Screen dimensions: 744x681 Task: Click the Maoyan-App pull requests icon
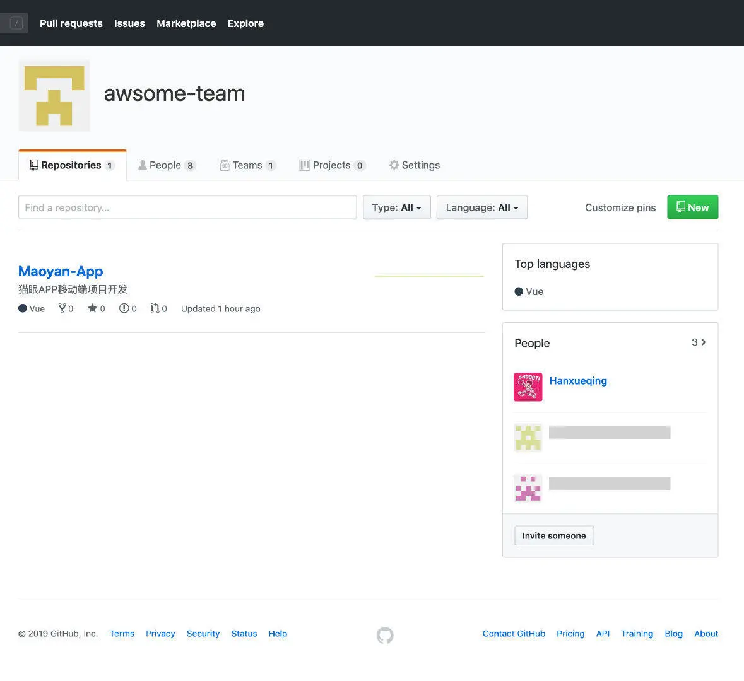[x=155, y=308]
